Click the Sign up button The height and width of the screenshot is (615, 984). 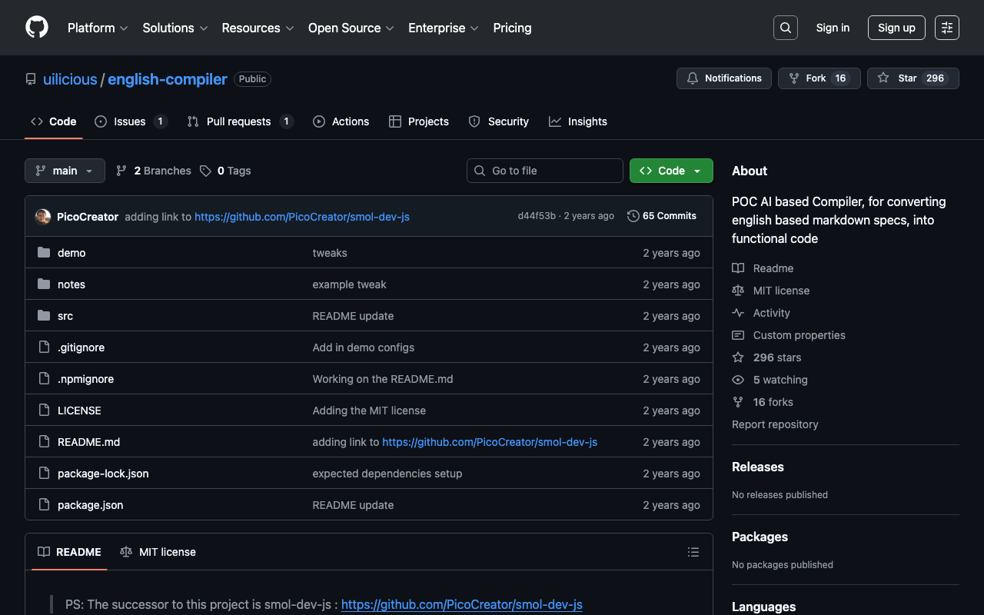[x=896, y=28]
